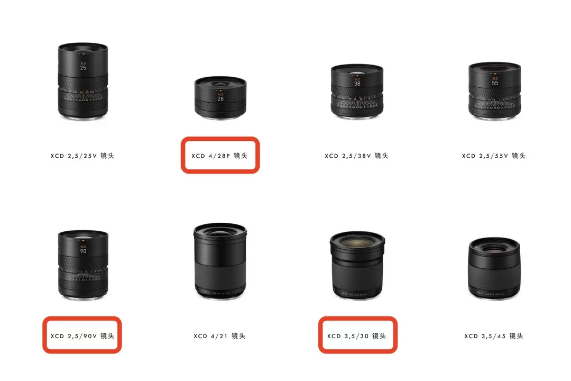This screenshot has width=571, height=381.
Task: Open the 'XCD 3,5/45 镜头' text link
Action: 494,336
